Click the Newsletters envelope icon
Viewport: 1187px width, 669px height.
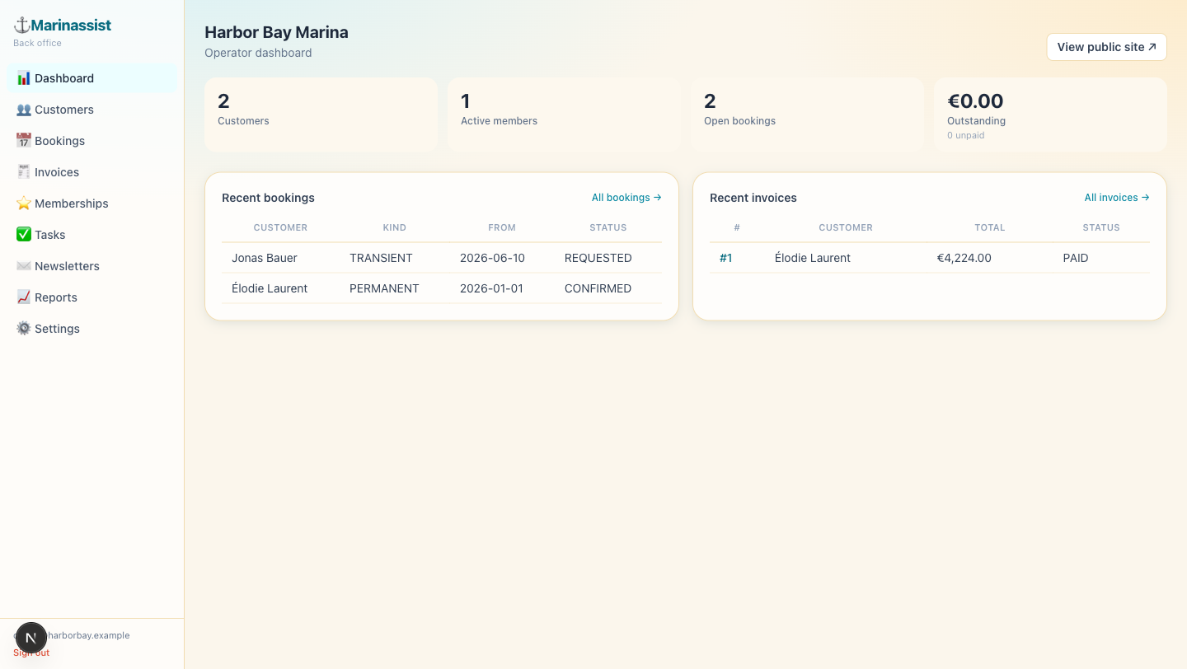tap(24, 266)
